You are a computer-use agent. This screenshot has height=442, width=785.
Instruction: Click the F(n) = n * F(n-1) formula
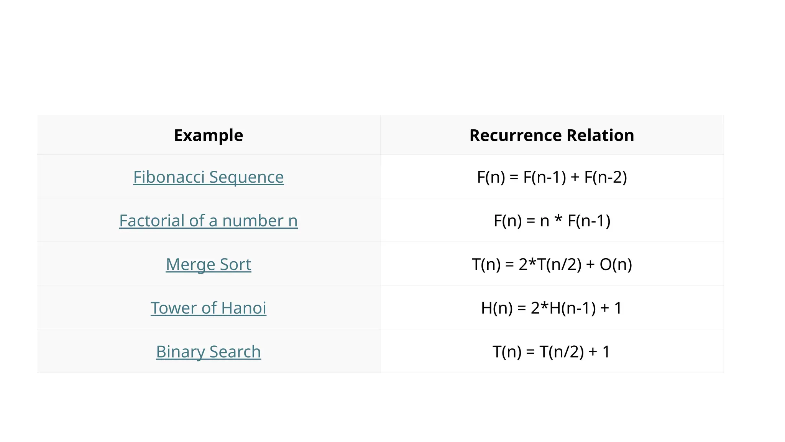(x=552, y=221)
